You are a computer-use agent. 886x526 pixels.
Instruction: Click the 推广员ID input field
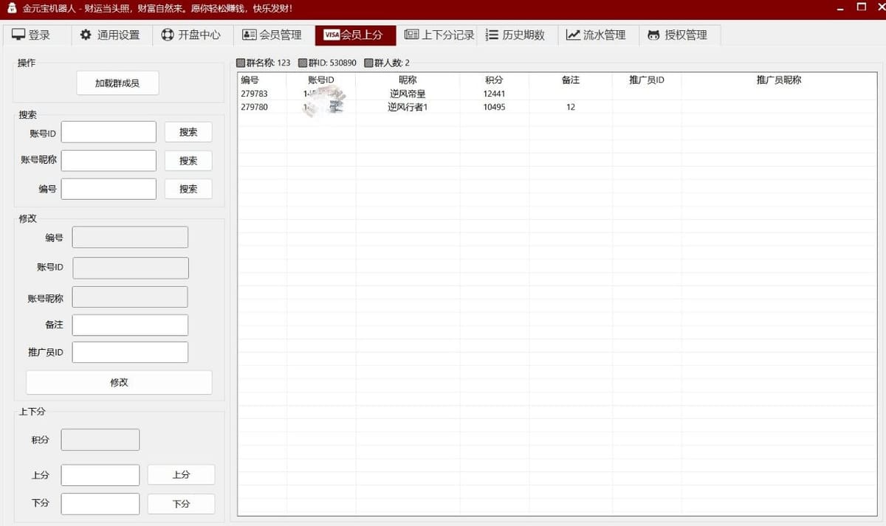coord(130,353)
